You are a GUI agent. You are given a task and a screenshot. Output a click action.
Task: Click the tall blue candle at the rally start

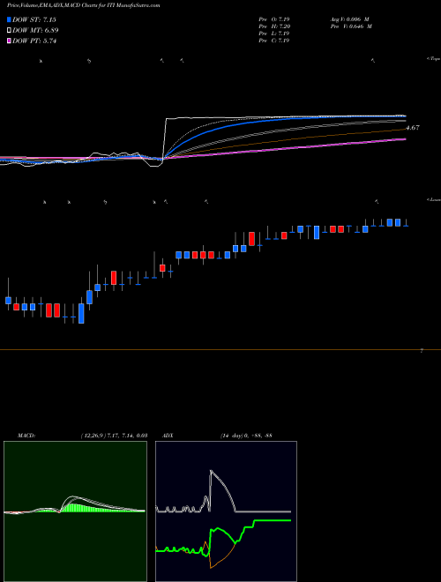point(81,314)
